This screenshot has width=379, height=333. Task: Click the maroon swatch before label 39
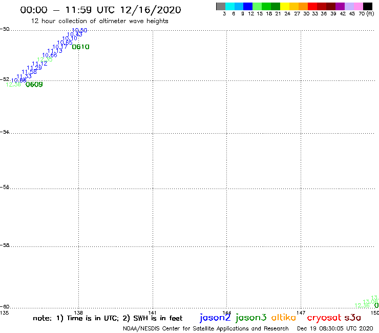[331, 6]
